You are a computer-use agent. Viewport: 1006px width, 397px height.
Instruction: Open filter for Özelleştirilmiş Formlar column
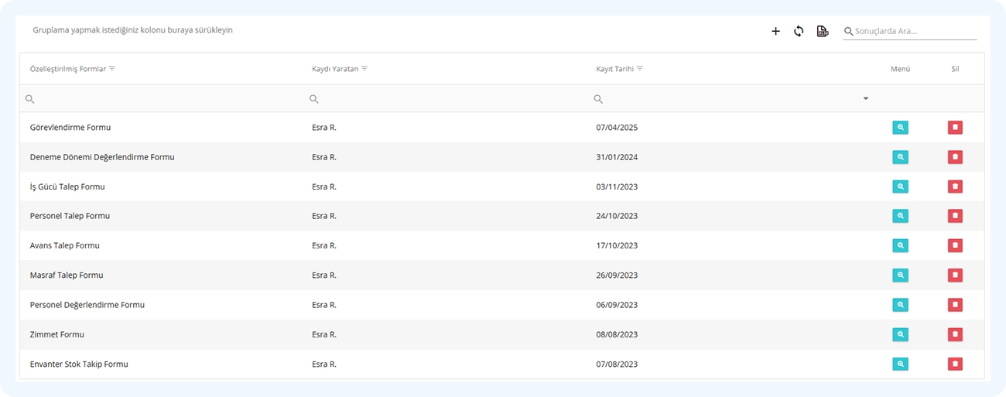(112, 69)
